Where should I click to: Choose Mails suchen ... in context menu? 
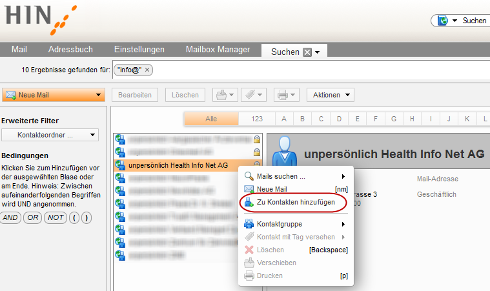[x=296, y=176]
